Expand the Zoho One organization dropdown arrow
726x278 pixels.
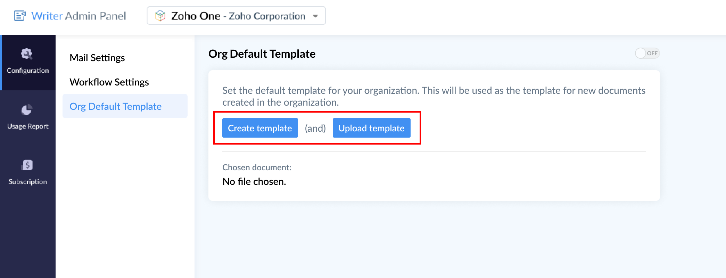coord(315,16)
